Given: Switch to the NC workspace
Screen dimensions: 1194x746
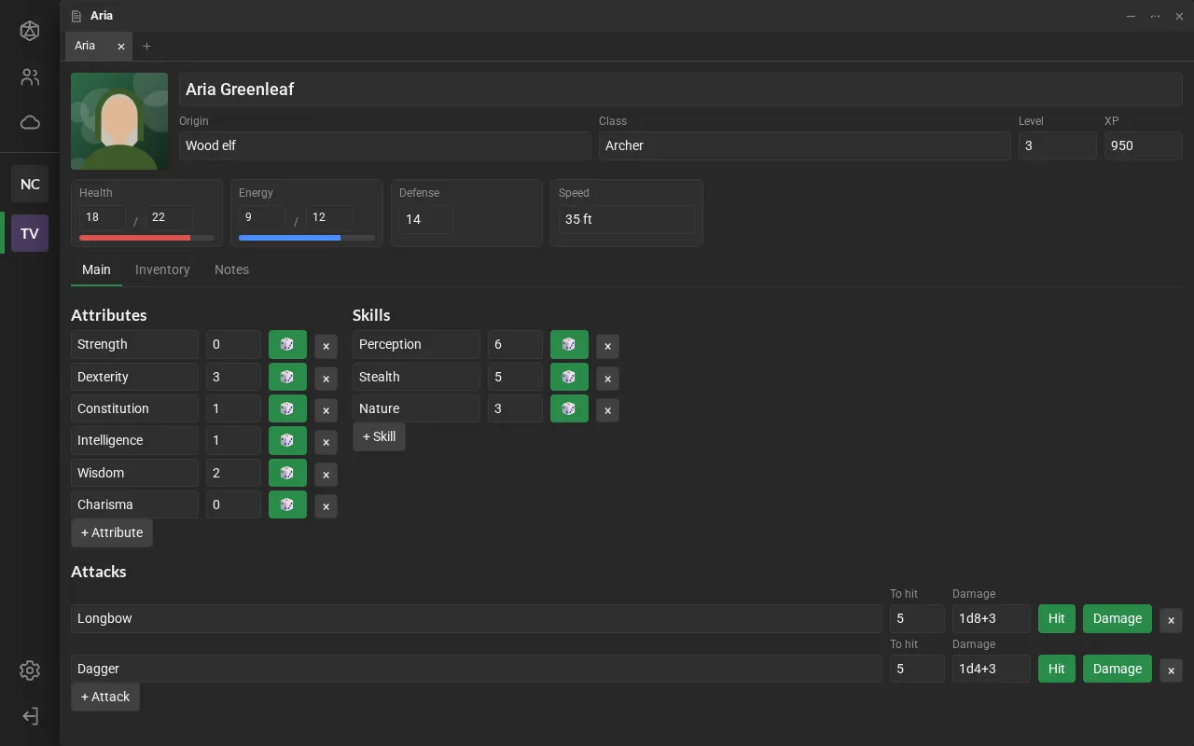Looking at the screenshot, I should coord(30,185).
